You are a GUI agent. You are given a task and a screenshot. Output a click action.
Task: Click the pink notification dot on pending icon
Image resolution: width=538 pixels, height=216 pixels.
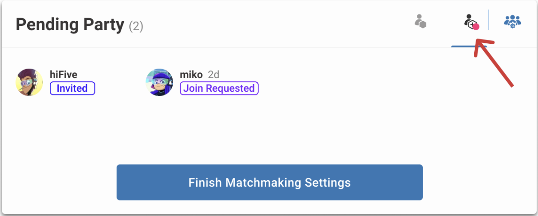pos(476,27)
